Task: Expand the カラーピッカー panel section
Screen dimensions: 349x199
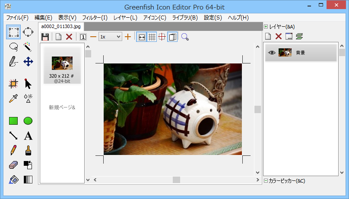Action: tap(266, 181)
